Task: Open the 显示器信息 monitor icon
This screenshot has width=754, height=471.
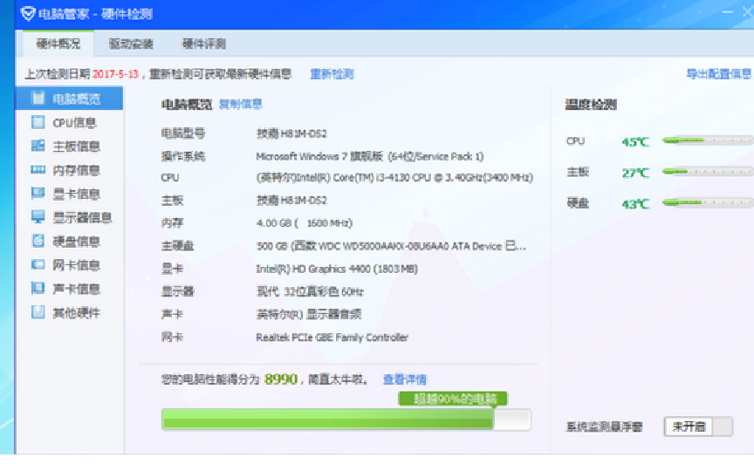Action: 38,217
